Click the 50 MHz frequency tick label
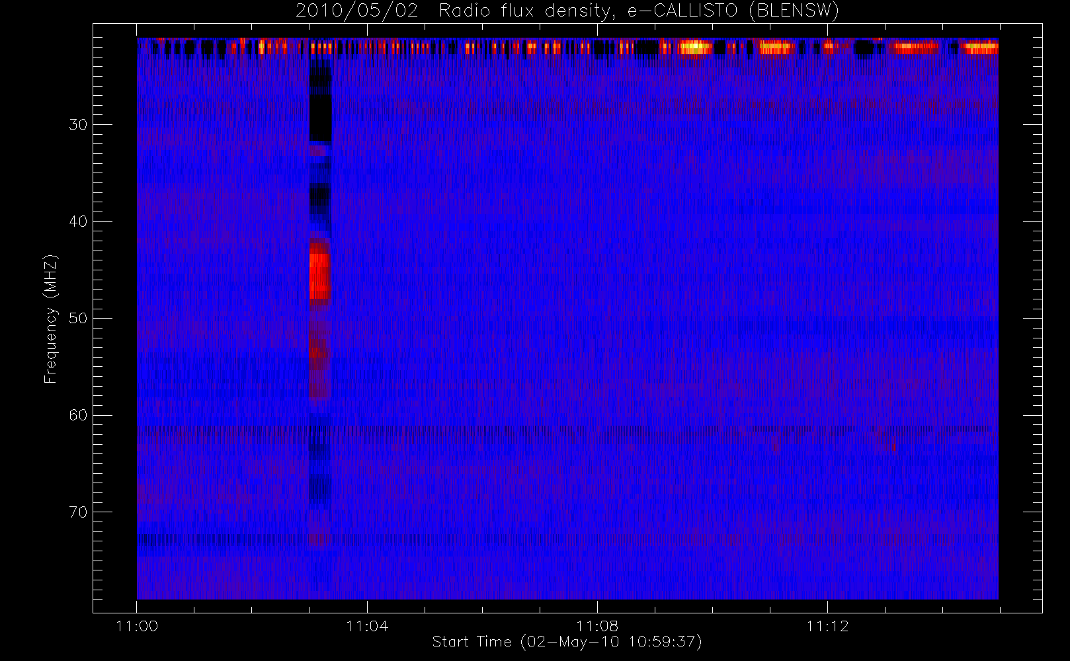The width and height of the screenshot is (1070, 661). pyautogui.click(x=78, y=318)
